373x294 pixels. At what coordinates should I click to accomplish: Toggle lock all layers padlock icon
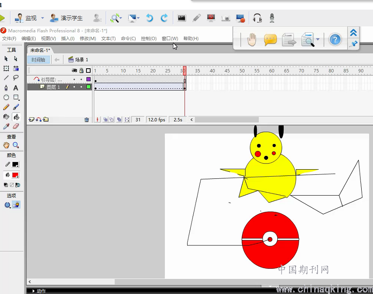point(81,70)
